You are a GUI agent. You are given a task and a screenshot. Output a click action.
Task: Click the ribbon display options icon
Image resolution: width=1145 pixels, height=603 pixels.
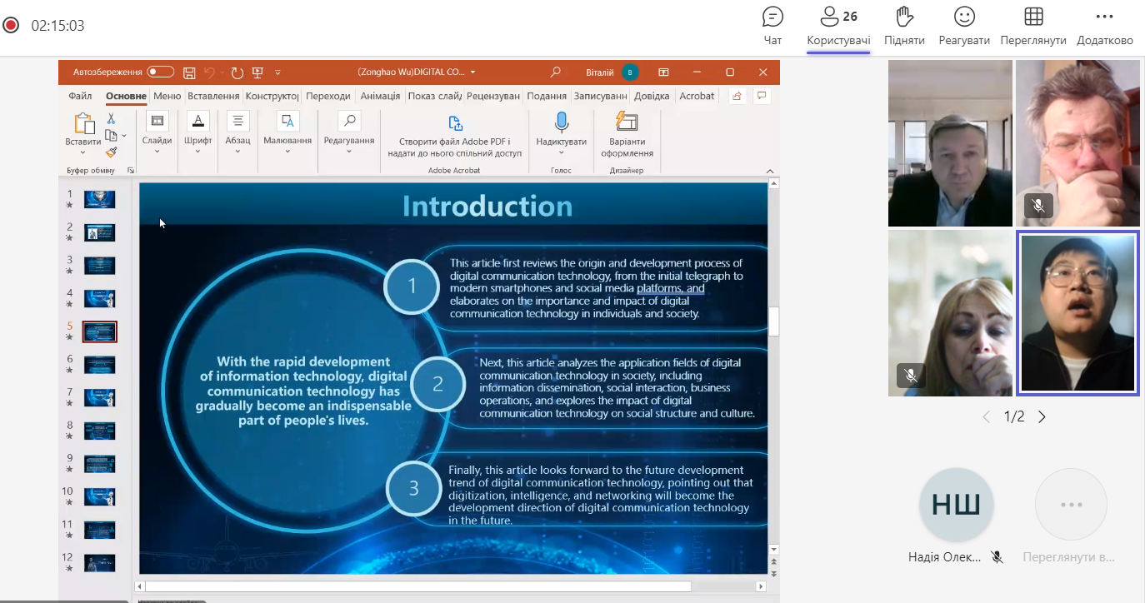coord(663,72)
